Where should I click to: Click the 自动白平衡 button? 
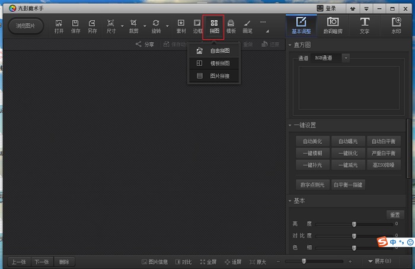point(384,141)
